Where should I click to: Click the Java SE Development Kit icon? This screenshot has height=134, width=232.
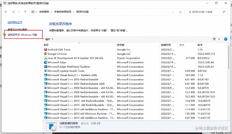tap(46, 58)
